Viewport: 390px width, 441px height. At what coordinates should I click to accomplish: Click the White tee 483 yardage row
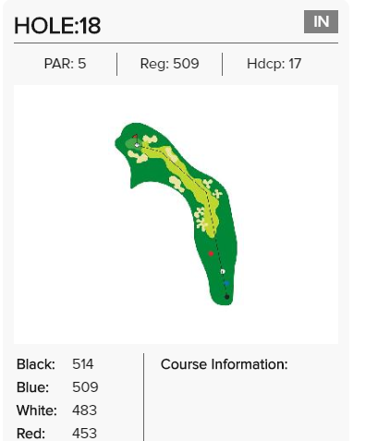point(56,410)
